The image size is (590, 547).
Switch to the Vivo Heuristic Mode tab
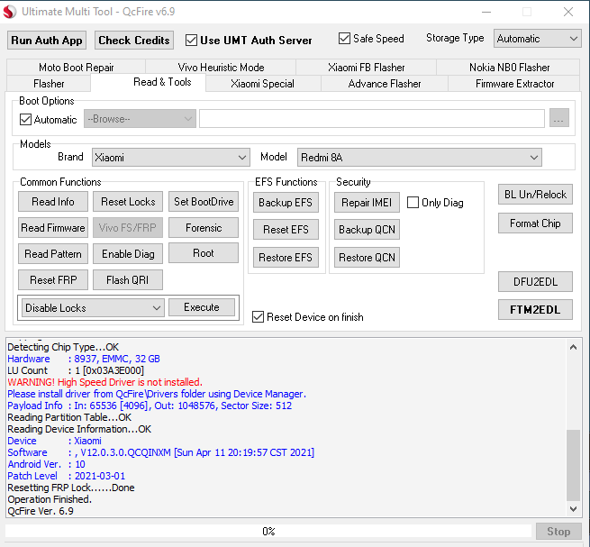pos(221,68)
